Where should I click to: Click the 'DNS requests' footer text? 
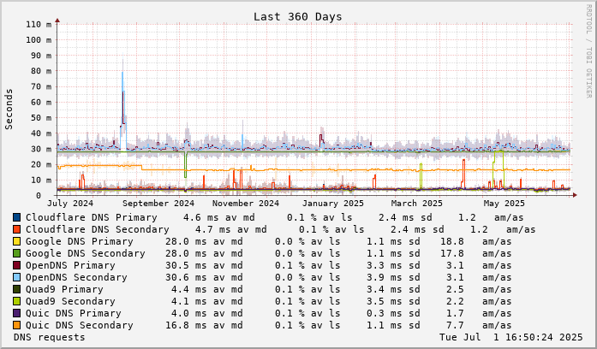[50, 337]
